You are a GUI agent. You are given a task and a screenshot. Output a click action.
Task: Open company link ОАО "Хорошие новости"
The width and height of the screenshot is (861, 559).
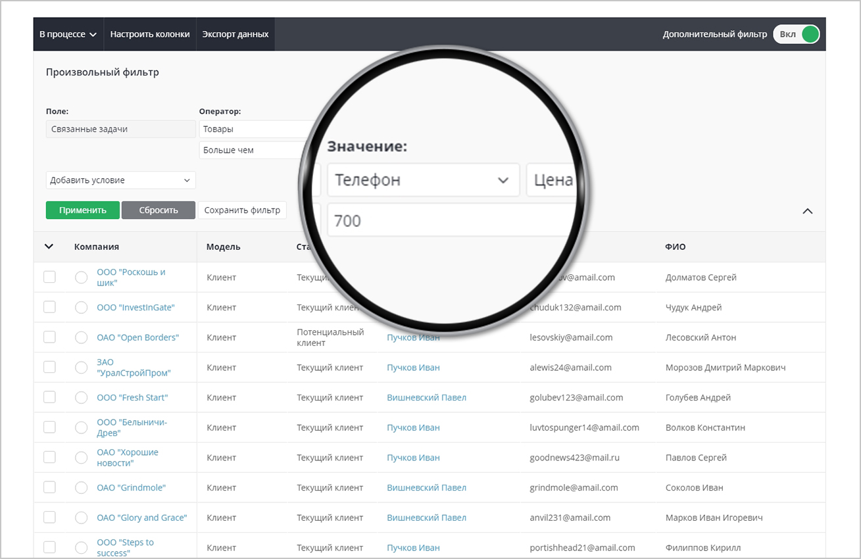128,458
